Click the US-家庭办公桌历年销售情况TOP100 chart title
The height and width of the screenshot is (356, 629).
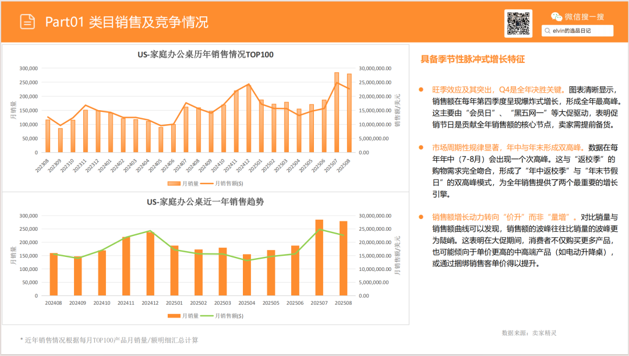(205, 54)
